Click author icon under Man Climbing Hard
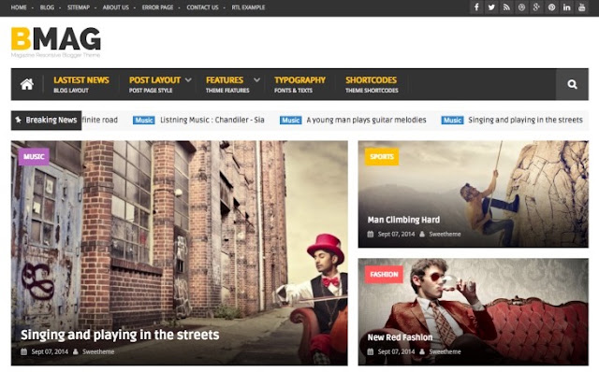The image size is (599, 372). pos(422,234)
